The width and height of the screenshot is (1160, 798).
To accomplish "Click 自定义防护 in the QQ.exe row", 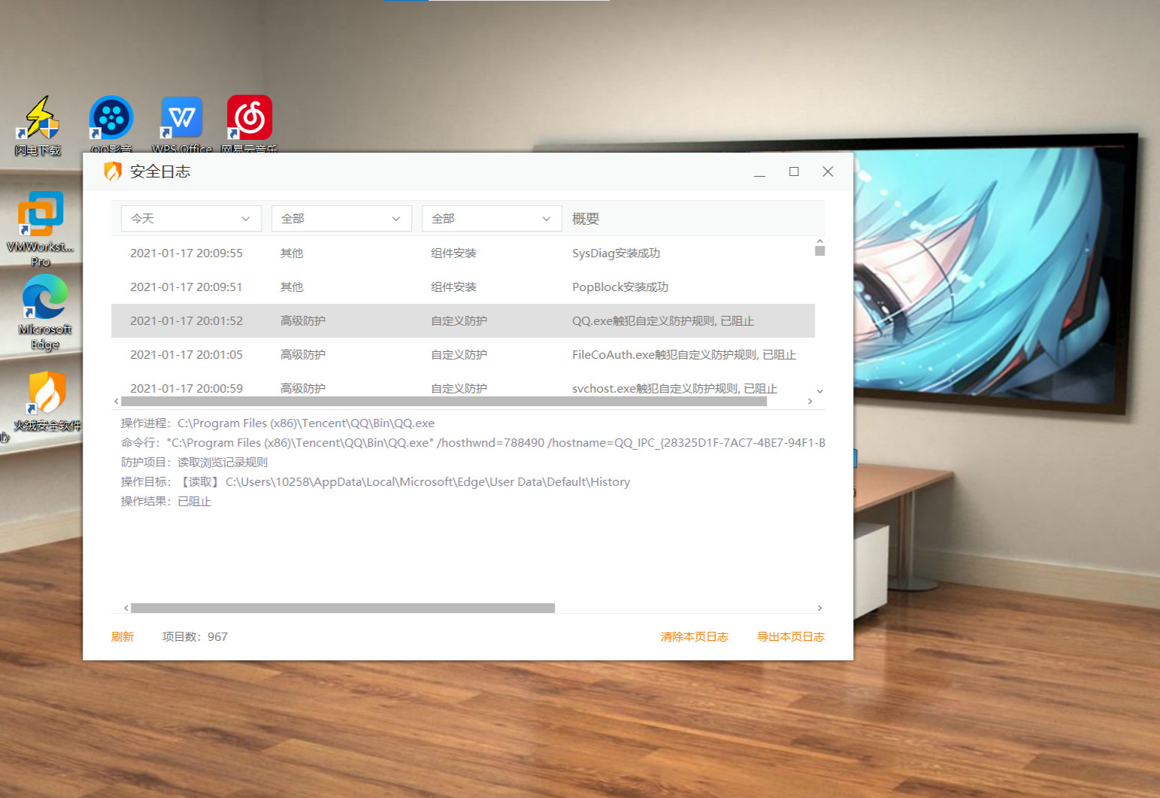I will click(459, 321).
